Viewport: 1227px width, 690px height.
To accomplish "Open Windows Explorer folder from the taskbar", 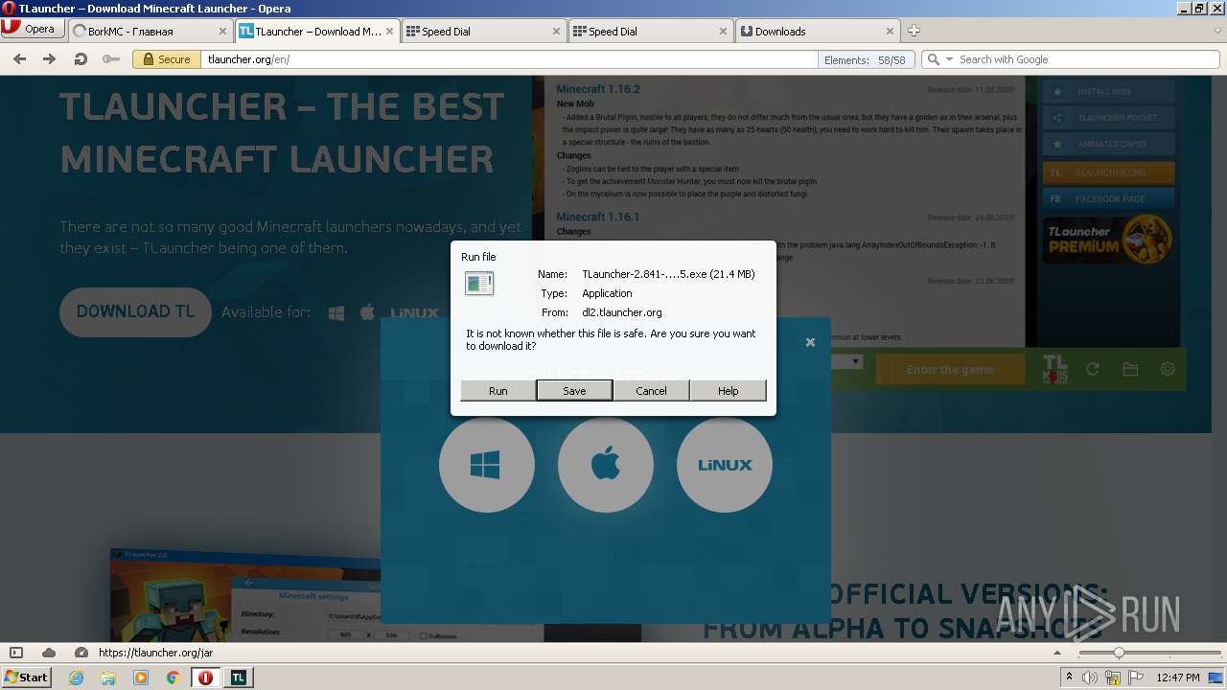I will 108,678.
